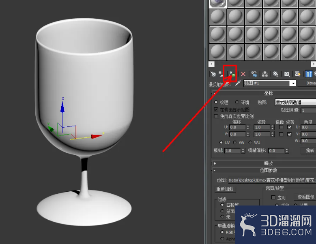Click the Make Unique icon
Image resolution: width=316 pixels, height=244 pixels.
[265, 74]
